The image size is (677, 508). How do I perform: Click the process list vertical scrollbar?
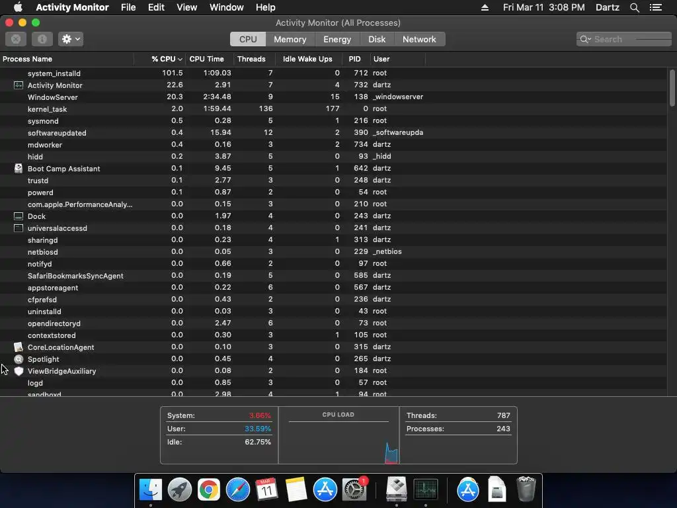[672, 88]
